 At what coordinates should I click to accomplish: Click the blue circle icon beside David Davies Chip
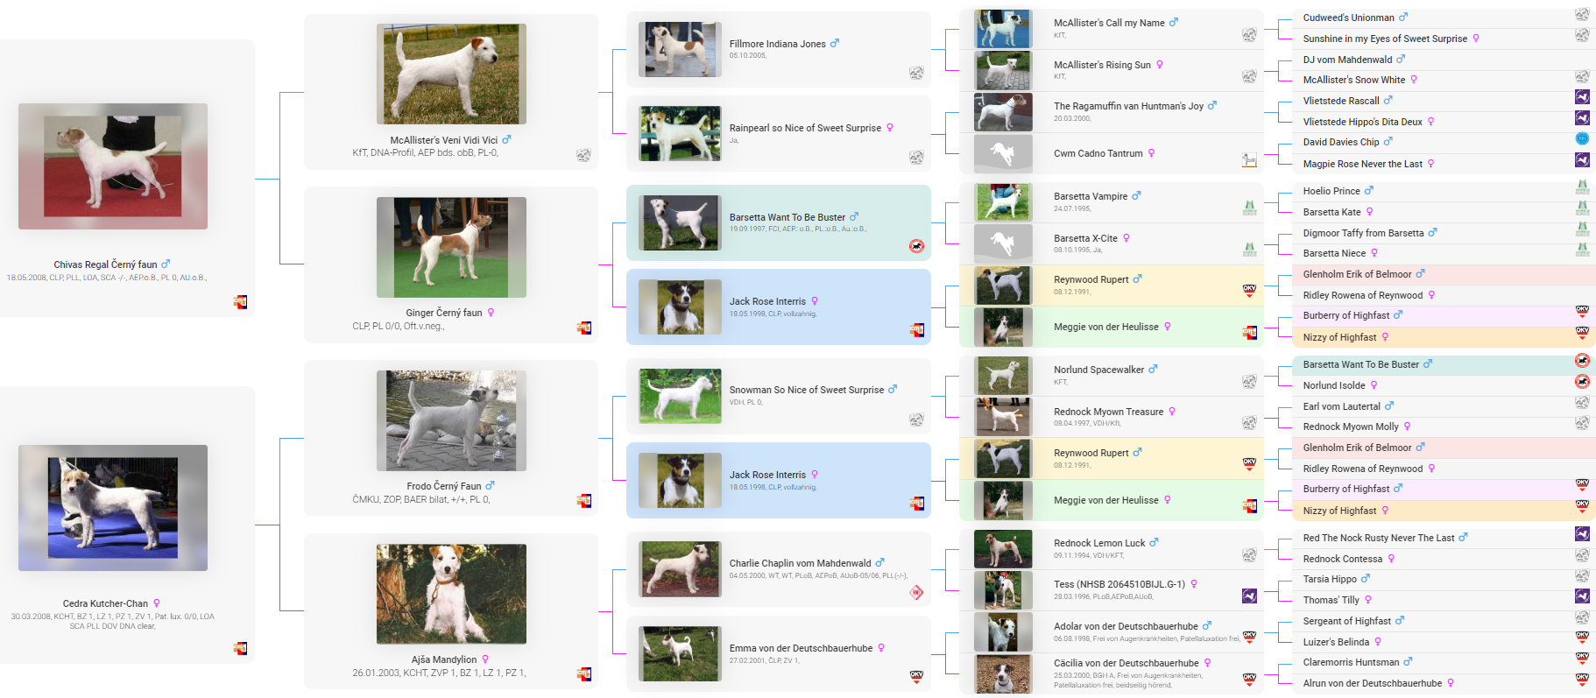pyautogui.click(x=1582, y=139)
